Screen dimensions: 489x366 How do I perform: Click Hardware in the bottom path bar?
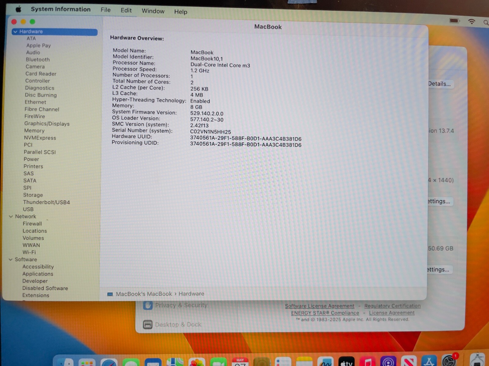[x=191, y=294]
